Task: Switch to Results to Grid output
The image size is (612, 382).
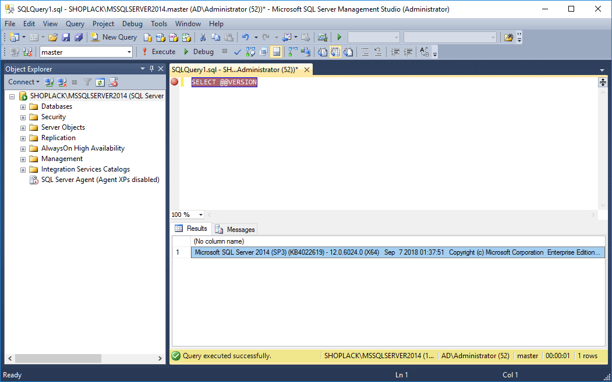Action: 335,52
